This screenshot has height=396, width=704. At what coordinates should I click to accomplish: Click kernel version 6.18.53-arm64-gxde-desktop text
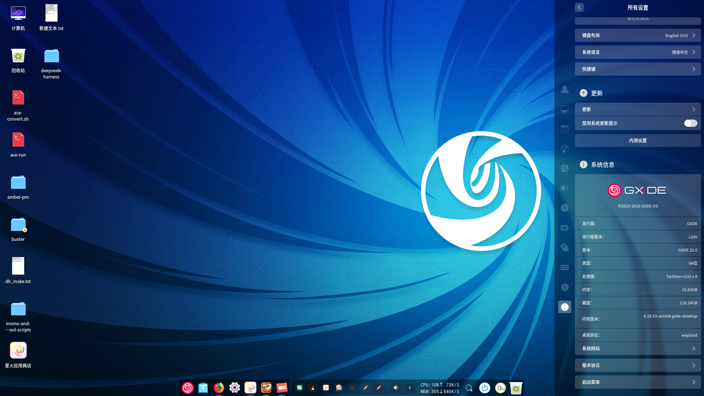coord(670,316)
